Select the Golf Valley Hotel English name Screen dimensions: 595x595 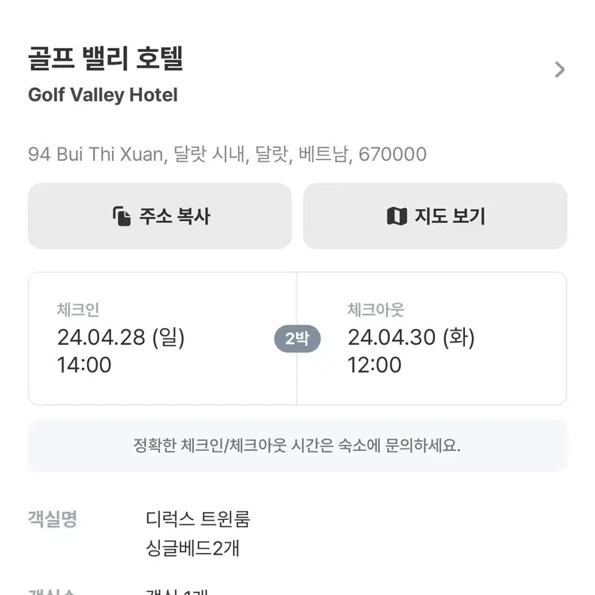tap(103, 95)
